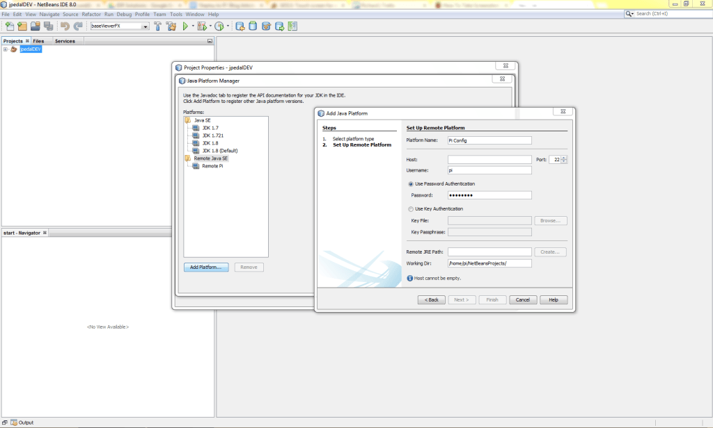Run the main project
The image size is (713, 428).
pos(184,26)
